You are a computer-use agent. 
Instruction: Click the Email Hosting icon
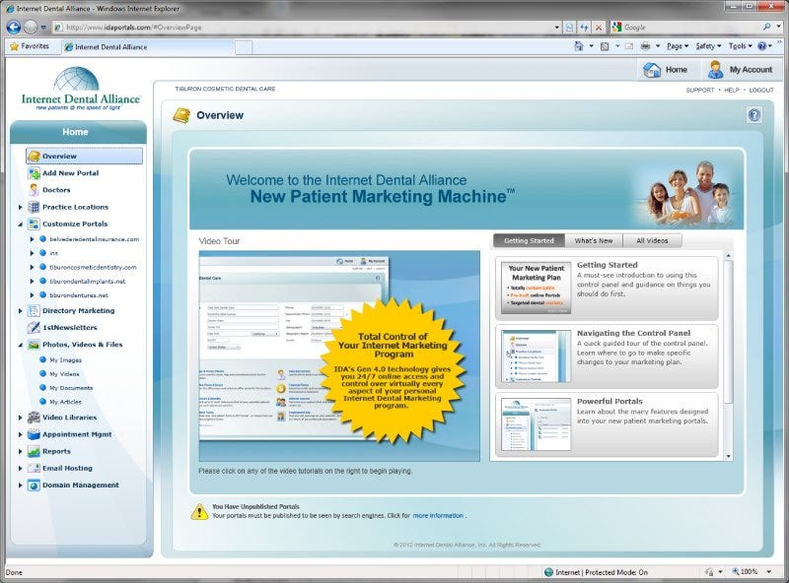coord(34,468)
